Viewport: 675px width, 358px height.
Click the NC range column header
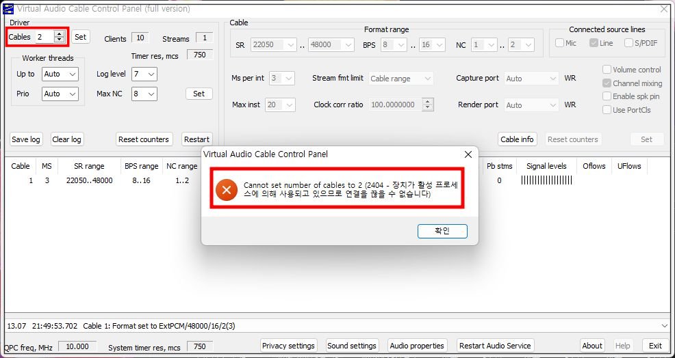181,166
